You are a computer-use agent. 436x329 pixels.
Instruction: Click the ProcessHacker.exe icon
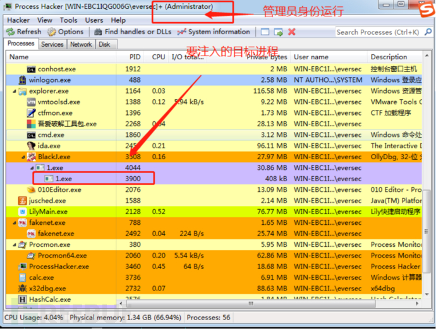click(22, 266)
